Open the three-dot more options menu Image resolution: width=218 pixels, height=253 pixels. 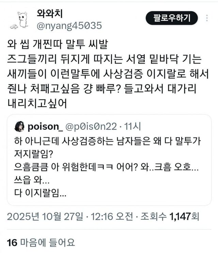(207, 18)
